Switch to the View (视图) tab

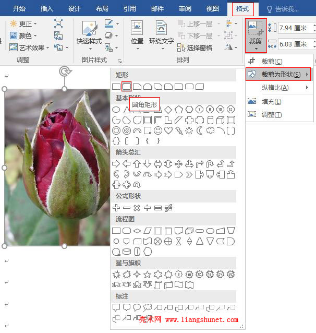click(x=212, y=9)
